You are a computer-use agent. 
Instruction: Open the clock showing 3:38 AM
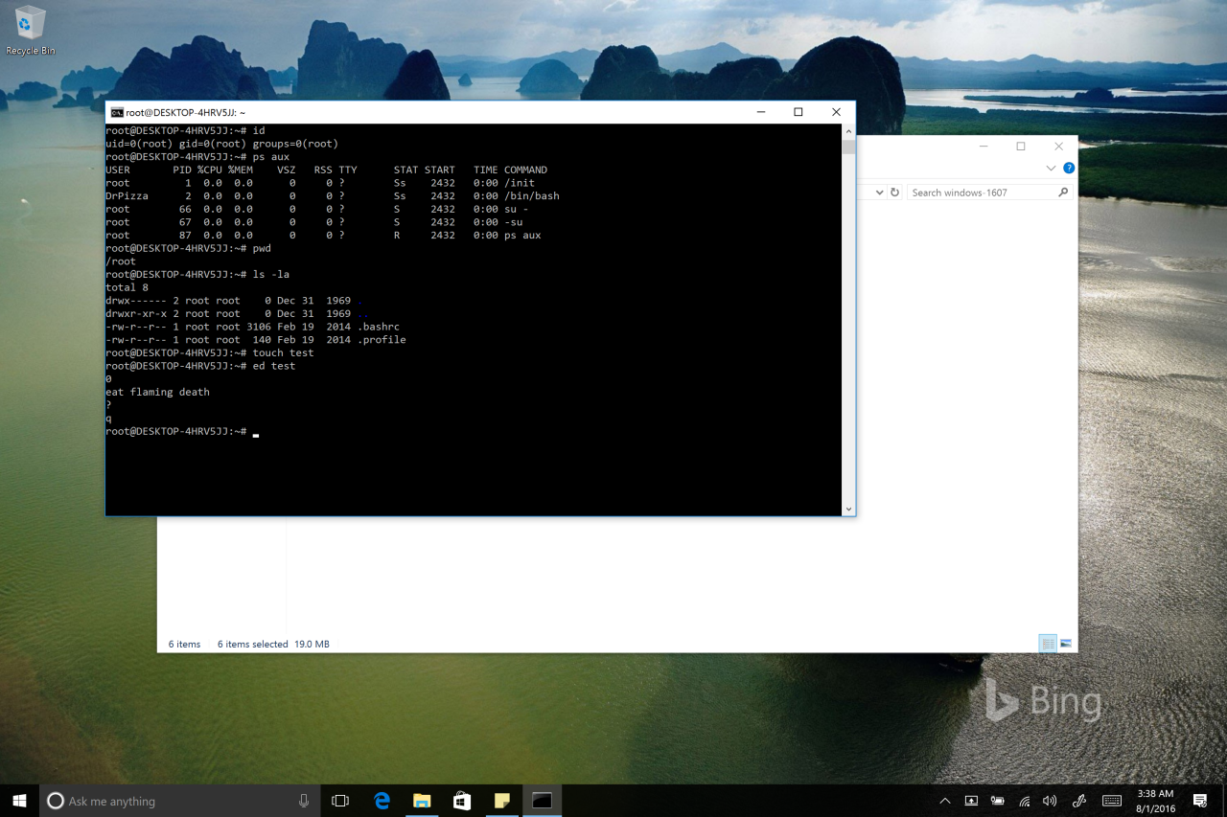coord(1155,801)
